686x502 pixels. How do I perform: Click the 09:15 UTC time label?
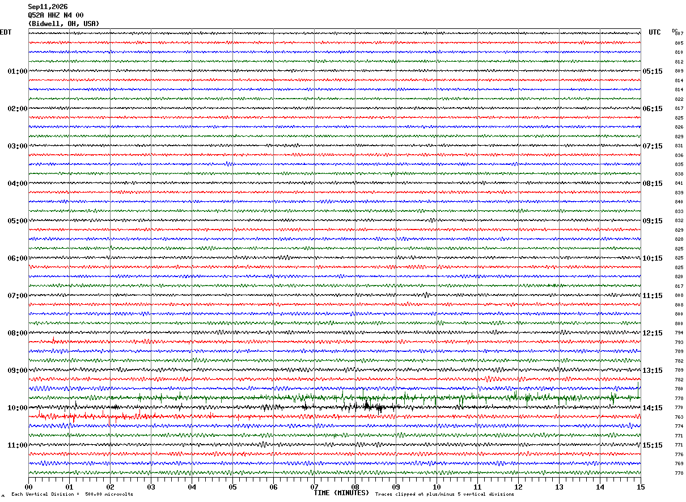pyautogui.click(x=653, y=221)
